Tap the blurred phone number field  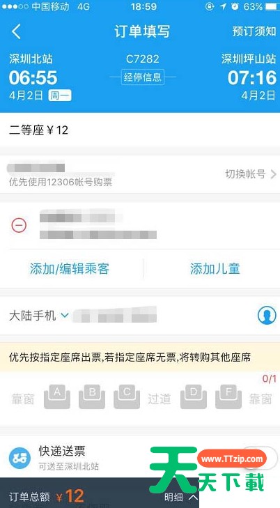tap(115, 314)
